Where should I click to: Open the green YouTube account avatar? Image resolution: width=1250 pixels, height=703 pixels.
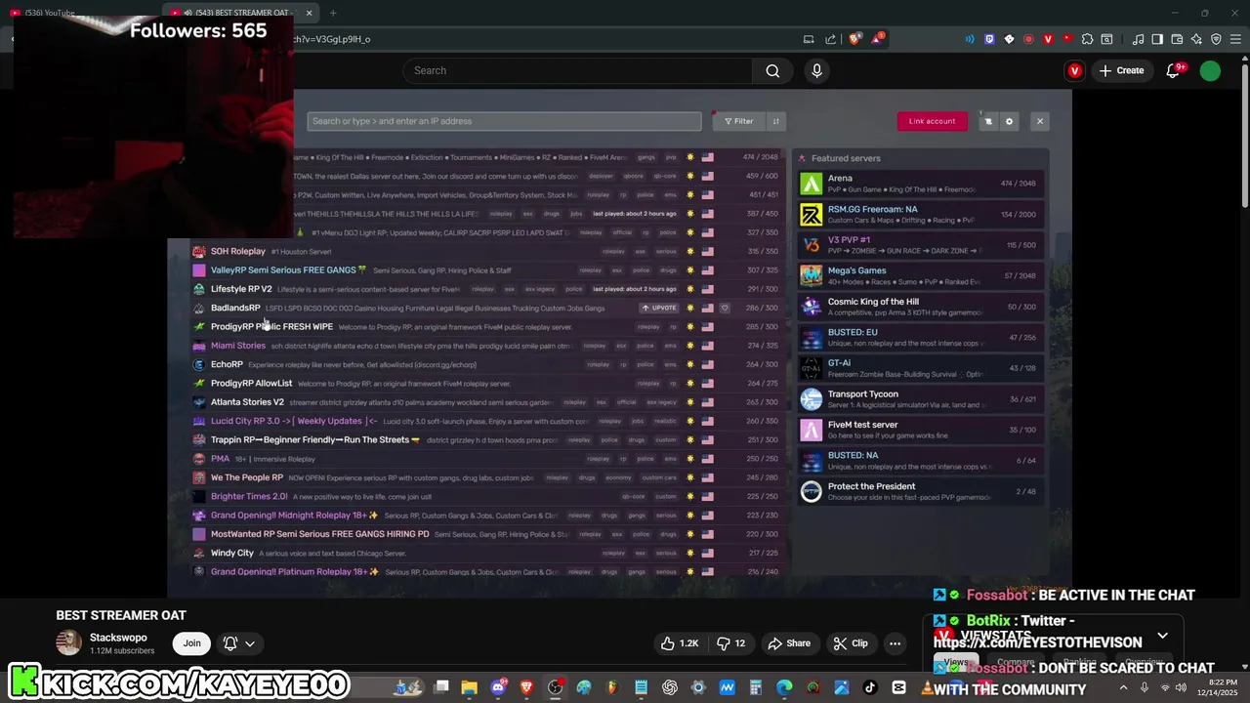point(1210,70)
